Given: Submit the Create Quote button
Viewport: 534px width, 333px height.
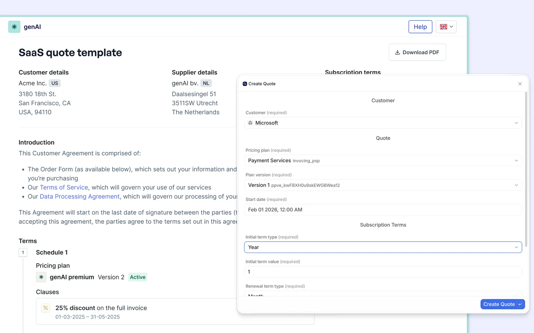Looking at the screenshot, I should point(503,304).
